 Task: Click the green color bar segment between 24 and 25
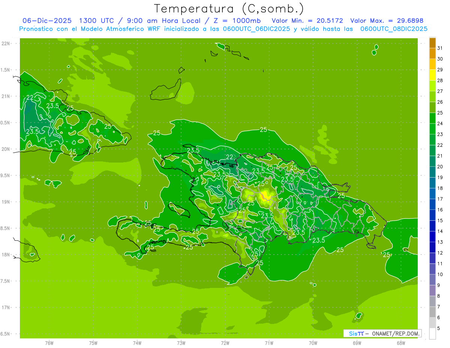432,118
